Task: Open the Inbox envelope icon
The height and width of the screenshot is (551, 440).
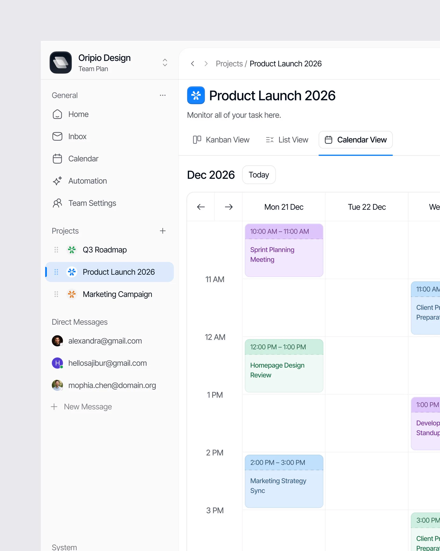Action: click(x=57, y=136)
